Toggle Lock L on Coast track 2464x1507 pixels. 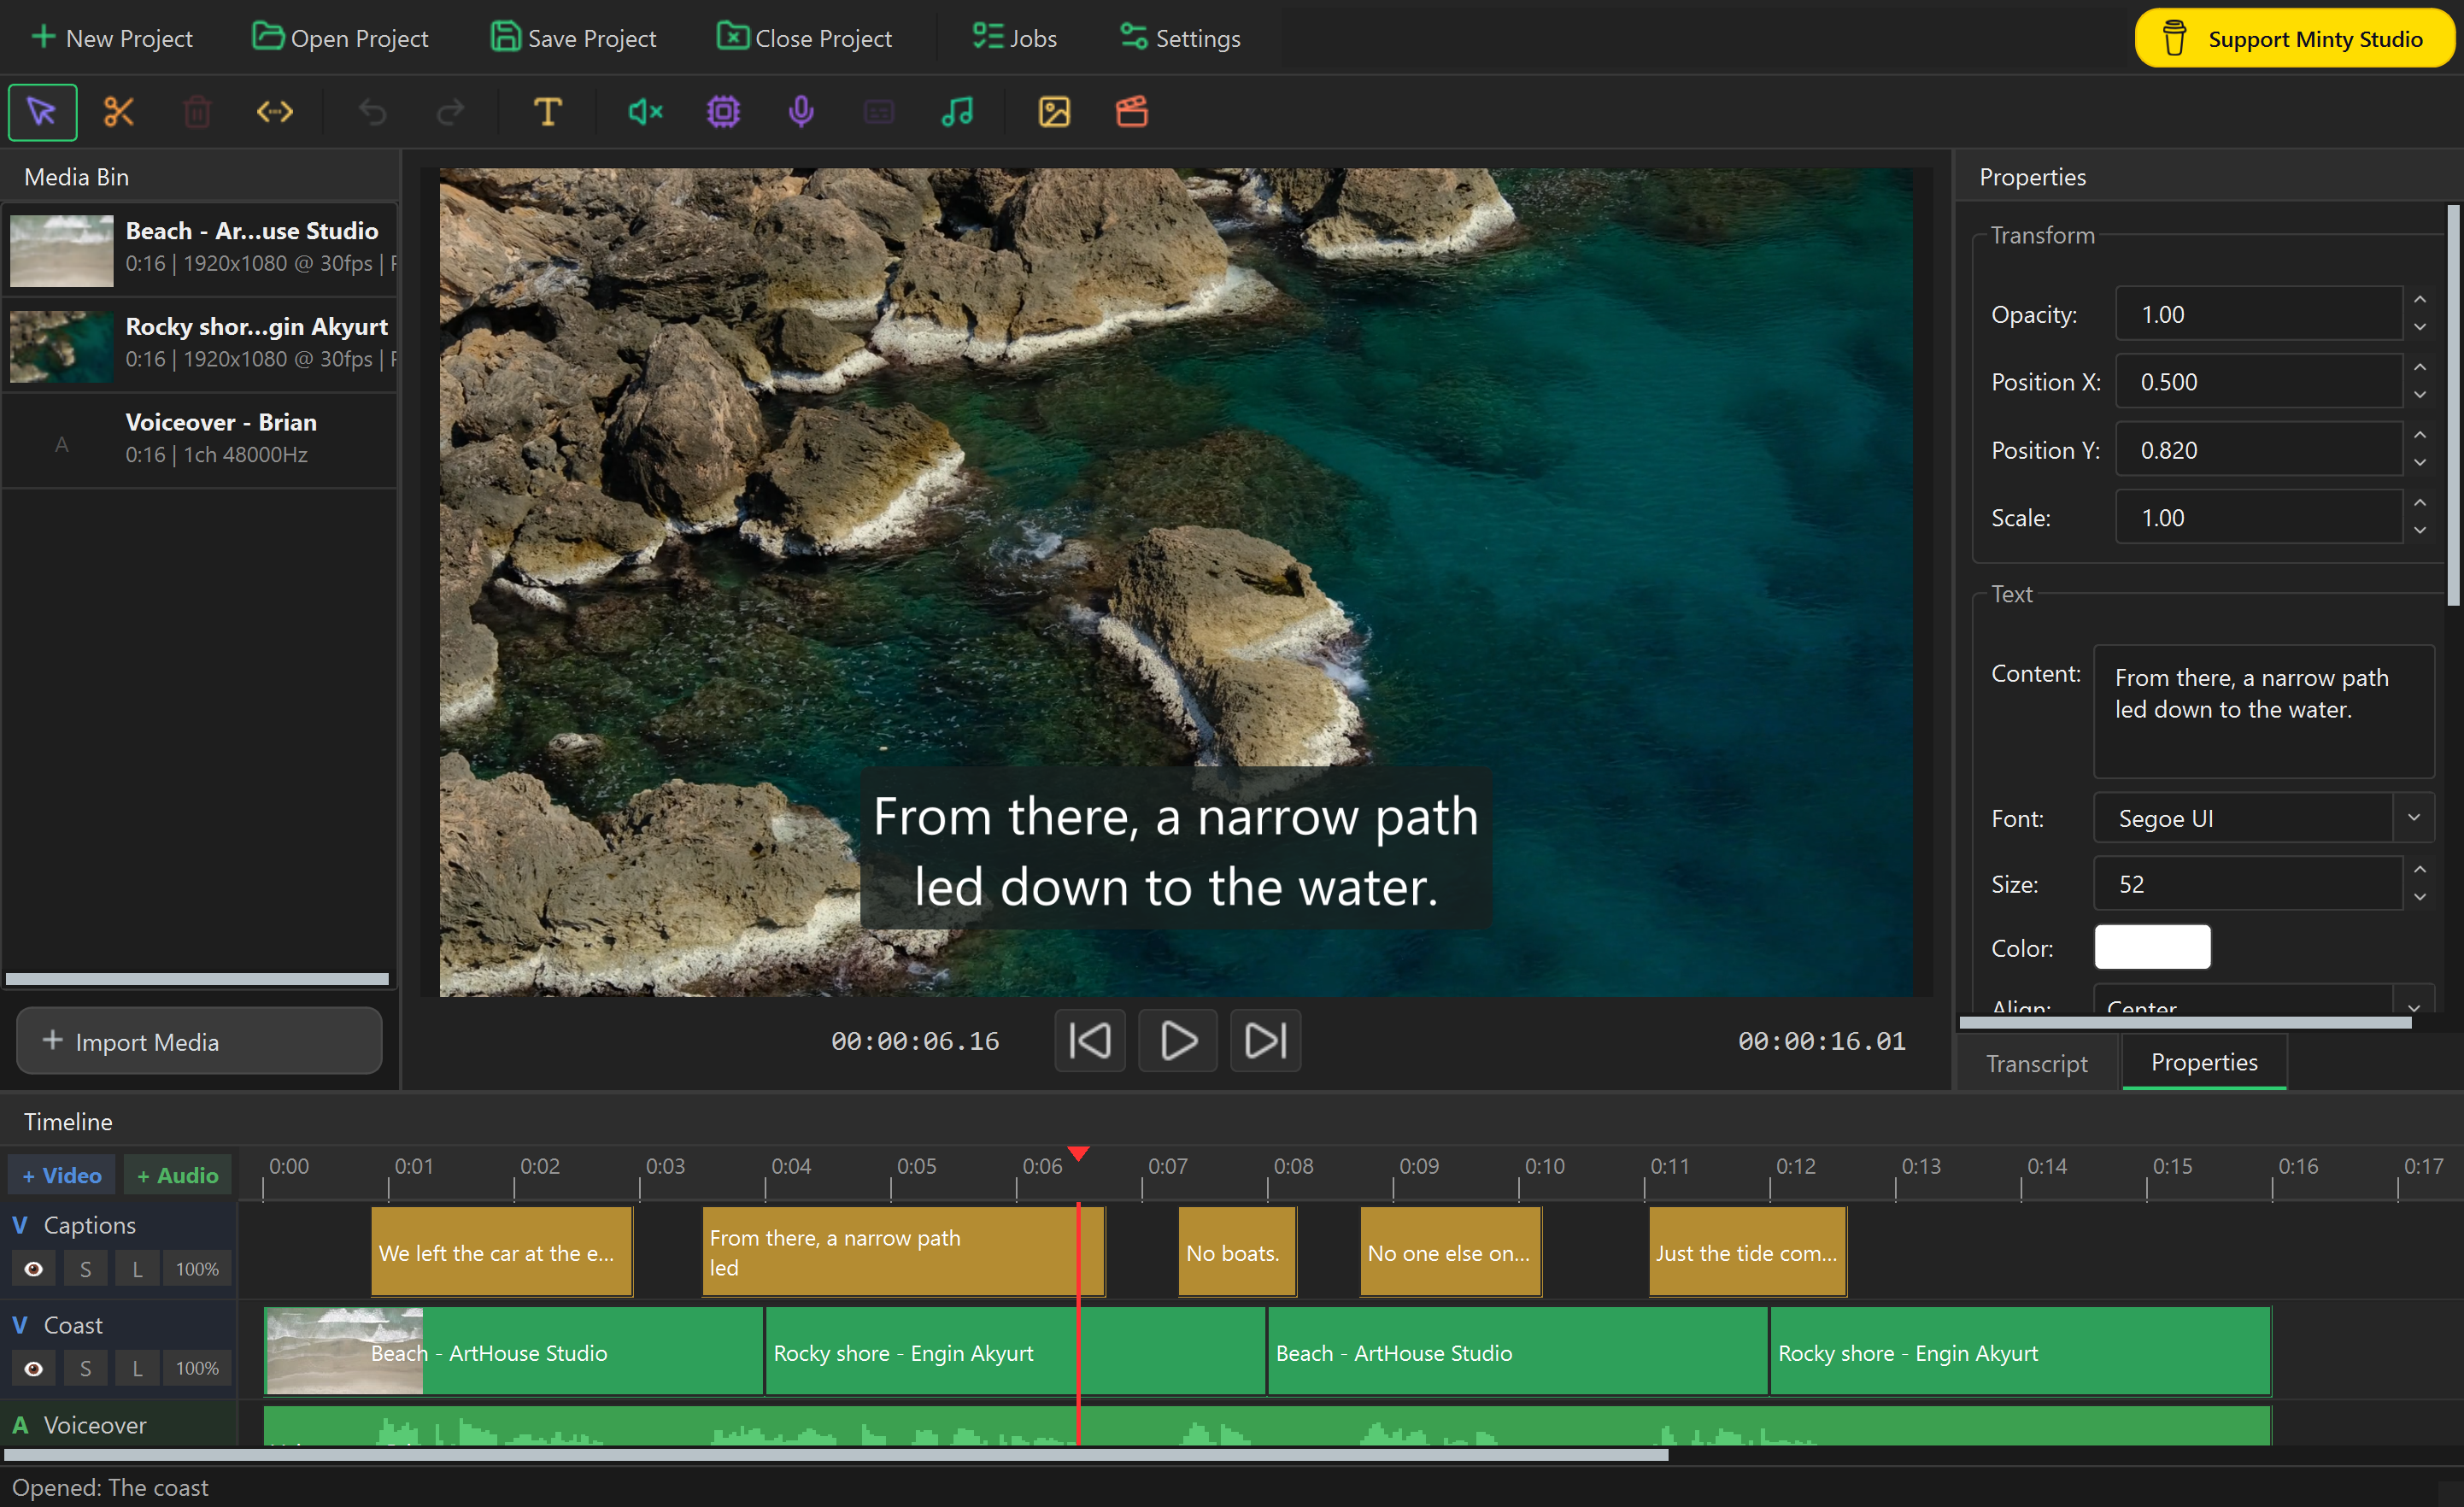(x=138, y=1368)
